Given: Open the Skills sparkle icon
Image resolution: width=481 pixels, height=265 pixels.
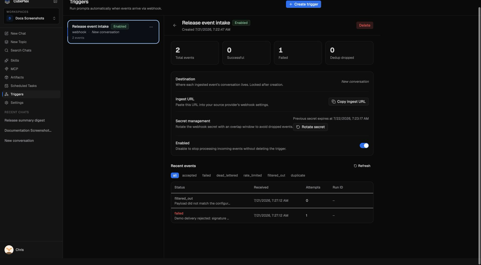Looking at the screenshot, I should [6, 60].
